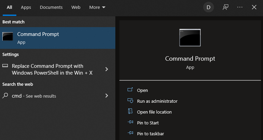The height and width of the screenshot is (140, 263).
Task: Click the taskbar settings icon beside Replace
Action: point(5,66)
